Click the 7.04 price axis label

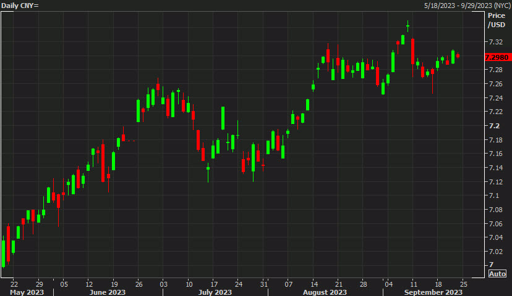(496, 237)
